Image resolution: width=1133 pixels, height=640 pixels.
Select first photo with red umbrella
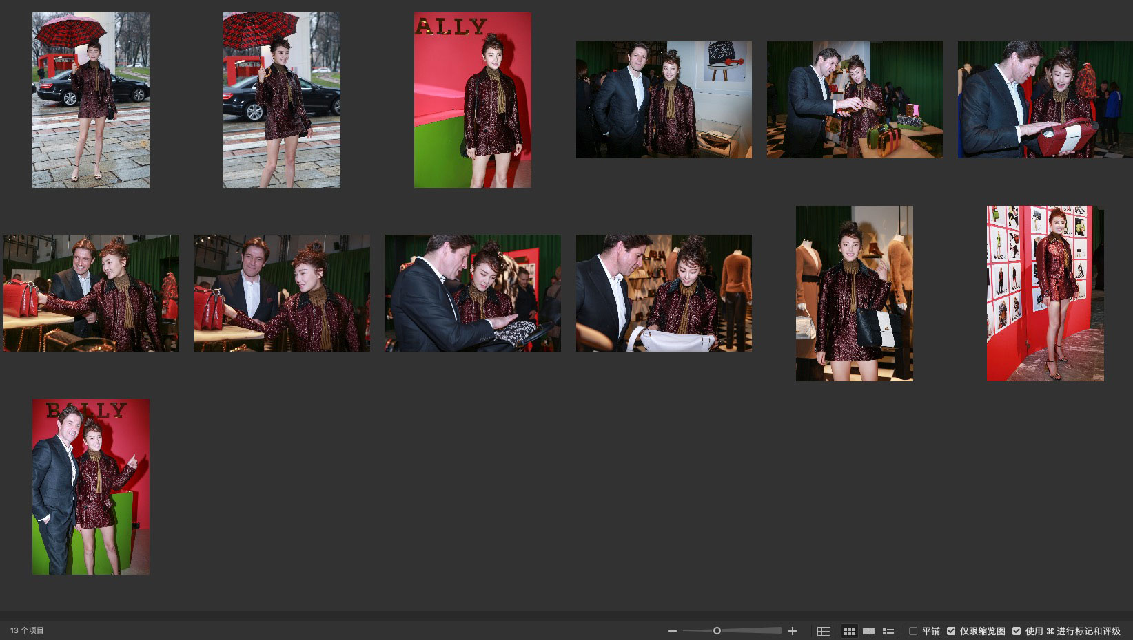pos(91,100)
